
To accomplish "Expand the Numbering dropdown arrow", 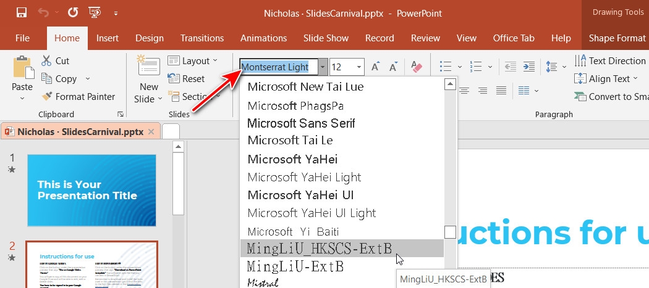I will 490,67.
